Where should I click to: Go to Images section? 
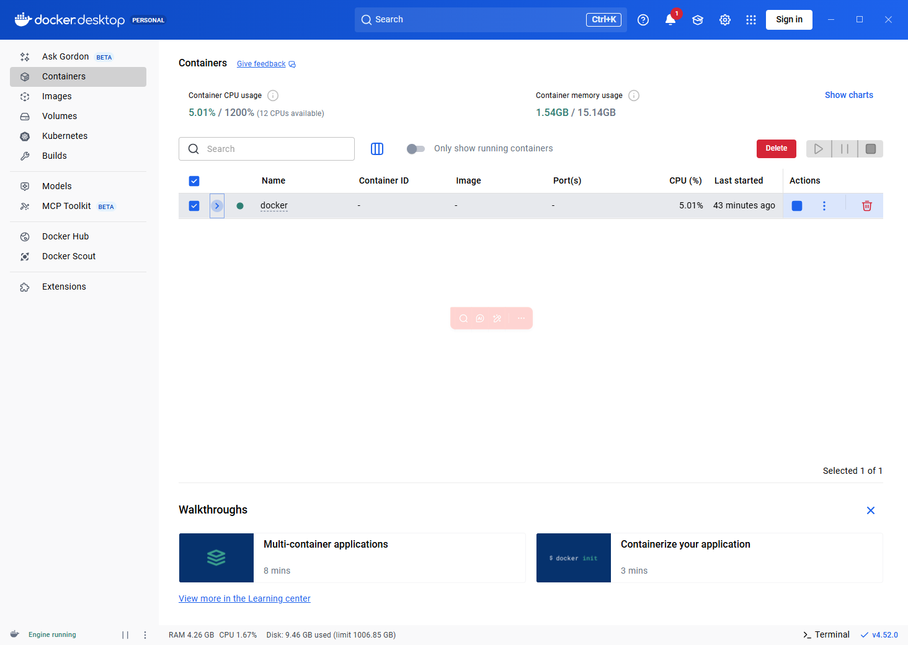tap(78, 96)
